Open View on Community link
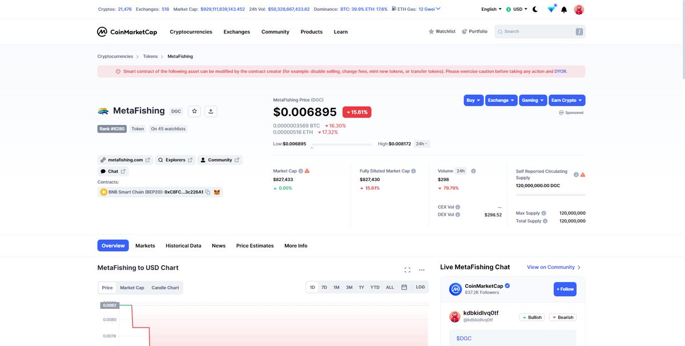Viewport: 685px width, 346px height. point(554,267)
